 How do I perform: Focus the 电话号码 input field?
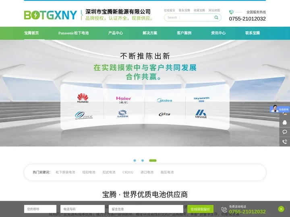click(83, 209)
